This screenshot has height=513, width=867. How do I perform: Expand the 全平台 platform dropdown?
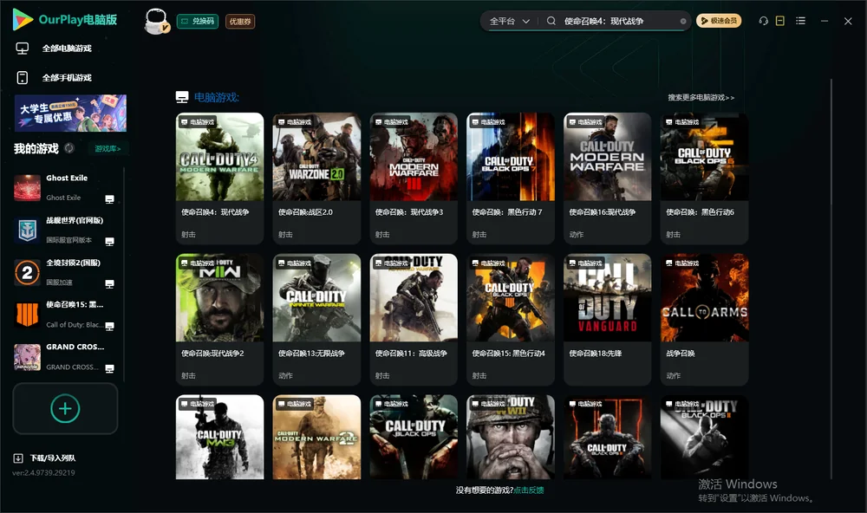[509, 21]
